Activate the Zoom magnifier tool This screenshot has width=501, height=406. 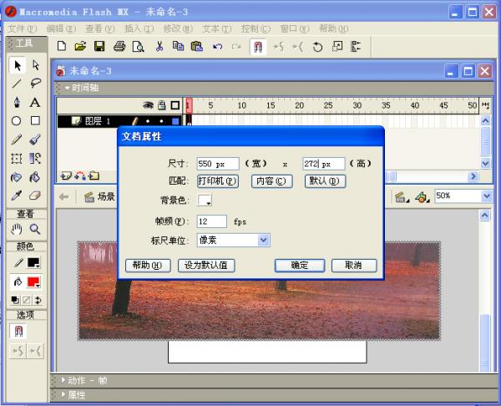[x=35, y=229]
